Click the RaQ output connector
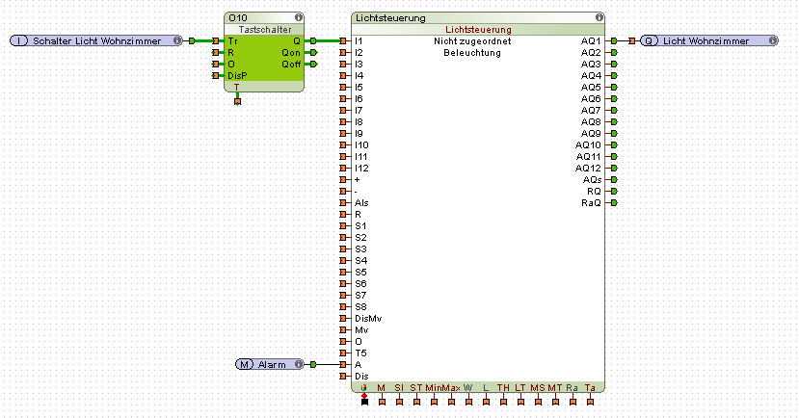The image size is (799, 418). [x=613, y=202]
